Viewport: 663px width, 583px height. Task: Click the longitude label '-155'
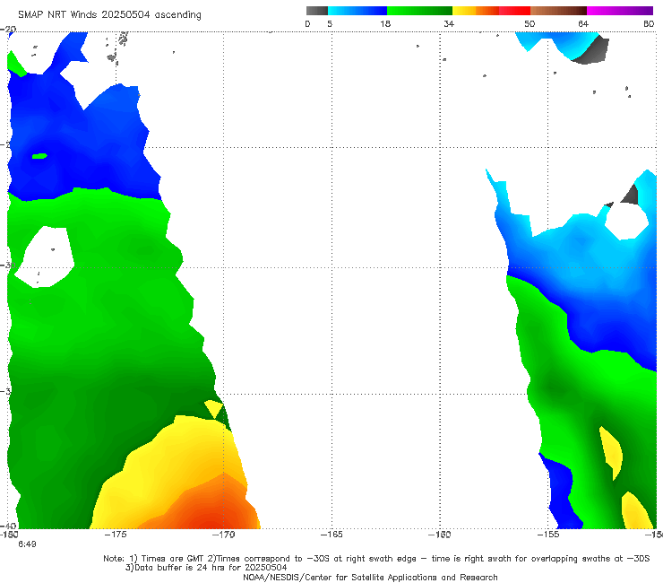click(548, 535)
